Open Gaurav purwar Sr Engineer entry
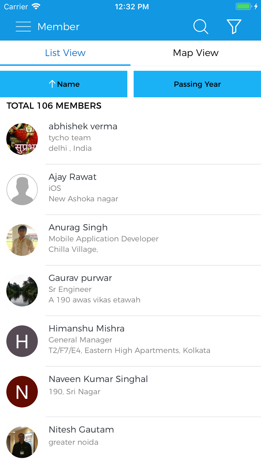Screen dimensions: 261x465 130,291
